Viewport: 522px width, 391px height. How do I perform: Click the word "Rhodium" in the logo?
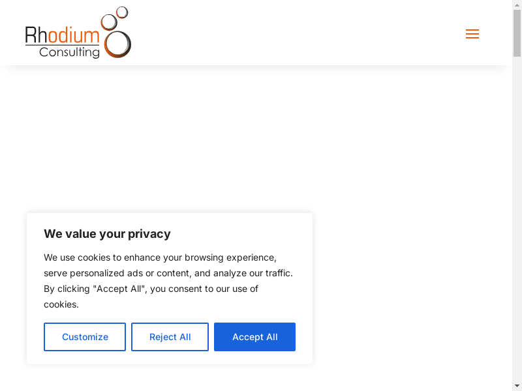[x=62, y=35]
